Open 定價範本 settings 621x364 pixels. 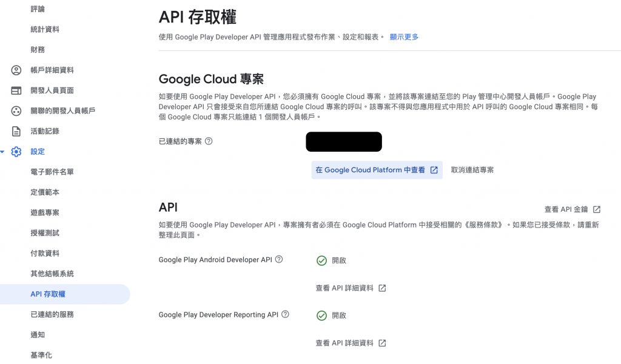pos(45,192)
